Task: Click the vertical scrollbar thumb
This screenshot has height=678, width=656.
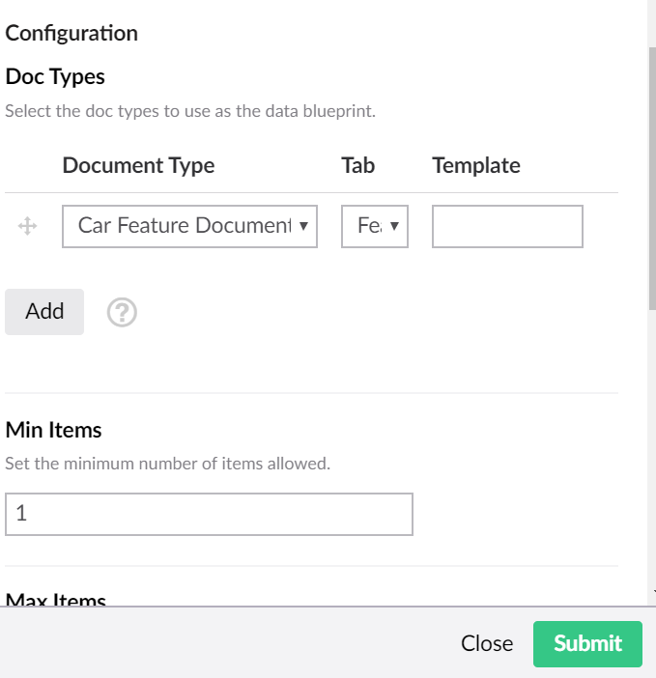Action: click(652, 174)
